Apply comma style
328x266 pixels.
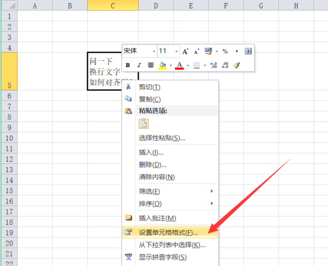(x=236, y=51)
